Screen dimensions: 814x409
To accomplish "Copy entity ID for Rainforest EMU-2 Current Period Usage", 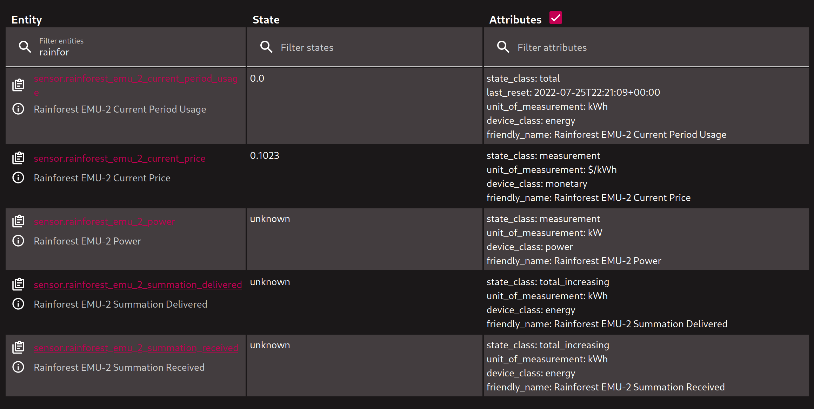I will coord(18,84).
